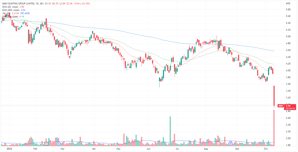This screenshot has height=152, width=298.
Task: Click the May time axis label
Action: click(x=118, y=149)
